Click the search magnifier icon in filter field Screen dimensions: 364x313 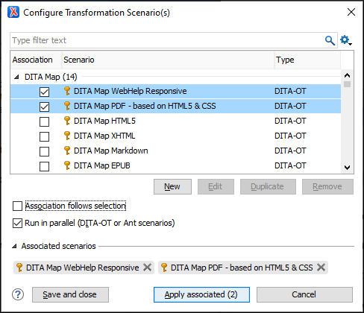(330, 40)
